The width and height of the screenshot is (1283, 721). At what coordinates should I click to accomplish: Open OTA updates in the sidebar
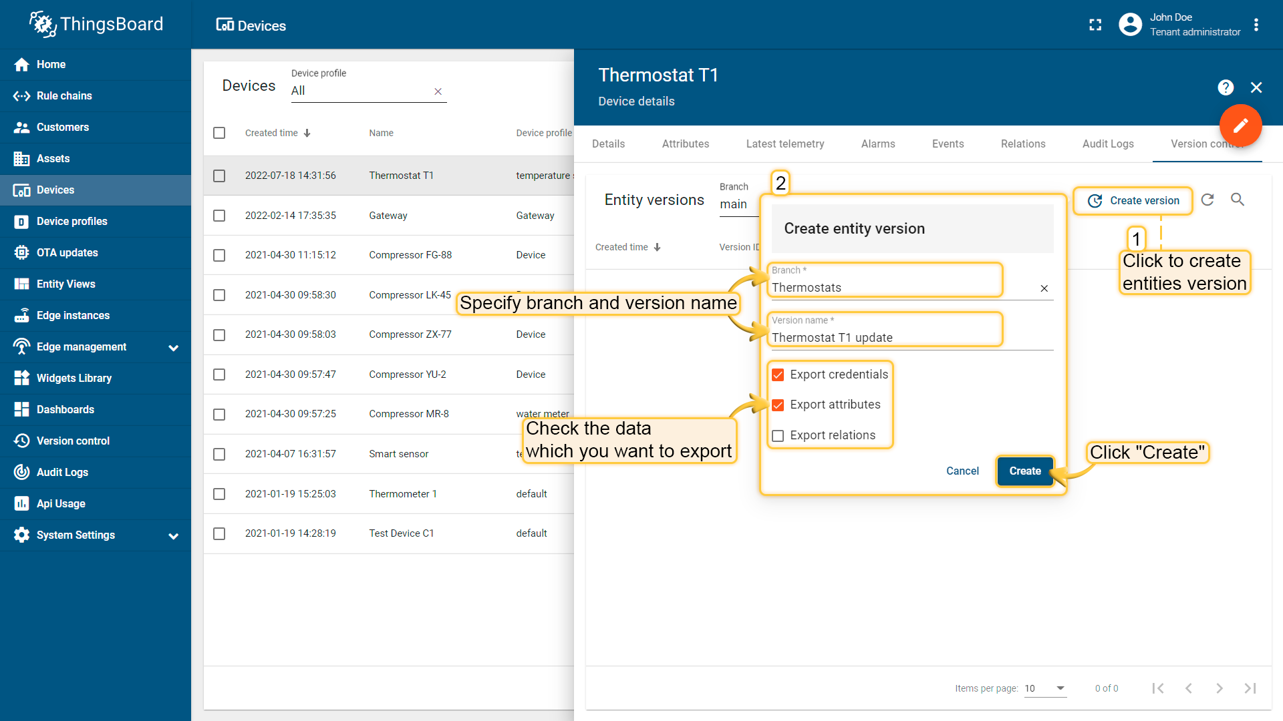(96, 252)
